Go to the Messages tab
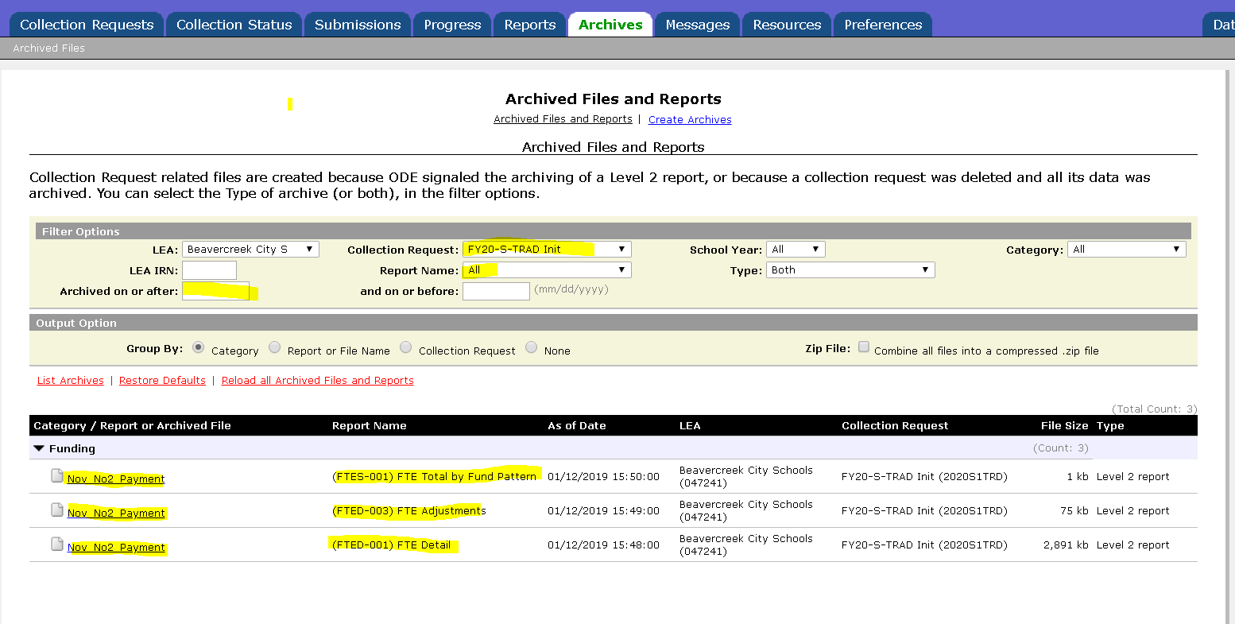Image resolution: width=1235 pixels, height=624 pixels. point(697,25)
